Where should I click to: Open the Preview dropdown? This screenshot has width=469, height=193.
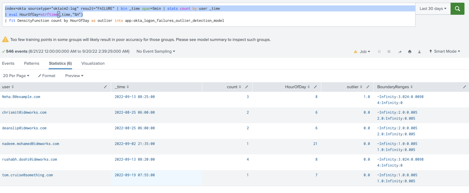coord(74,76)
